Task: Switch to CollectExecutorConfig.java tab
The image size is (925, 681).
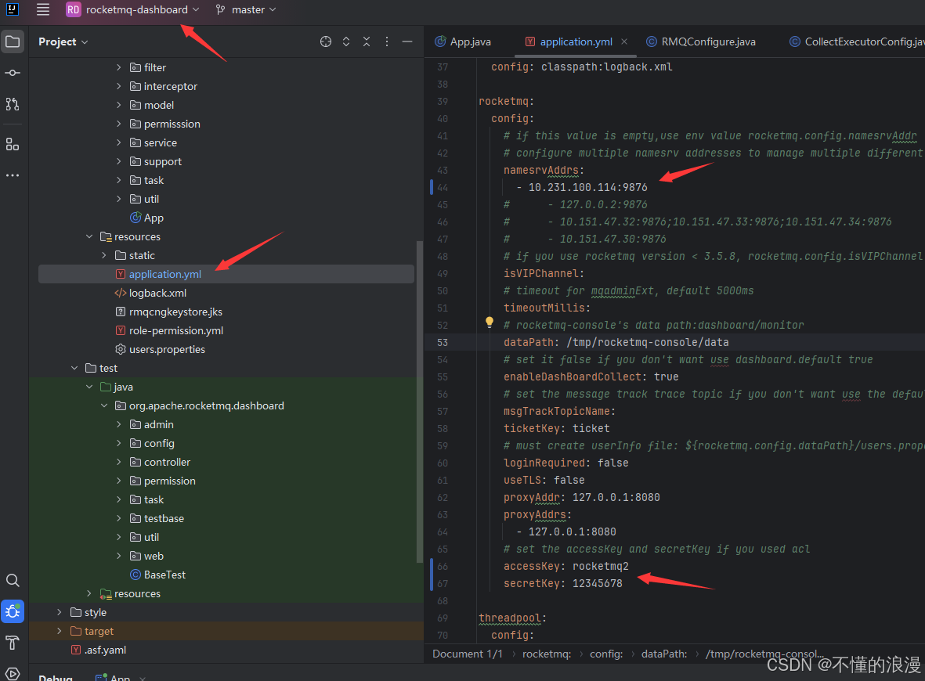Action: coord(857,41)
